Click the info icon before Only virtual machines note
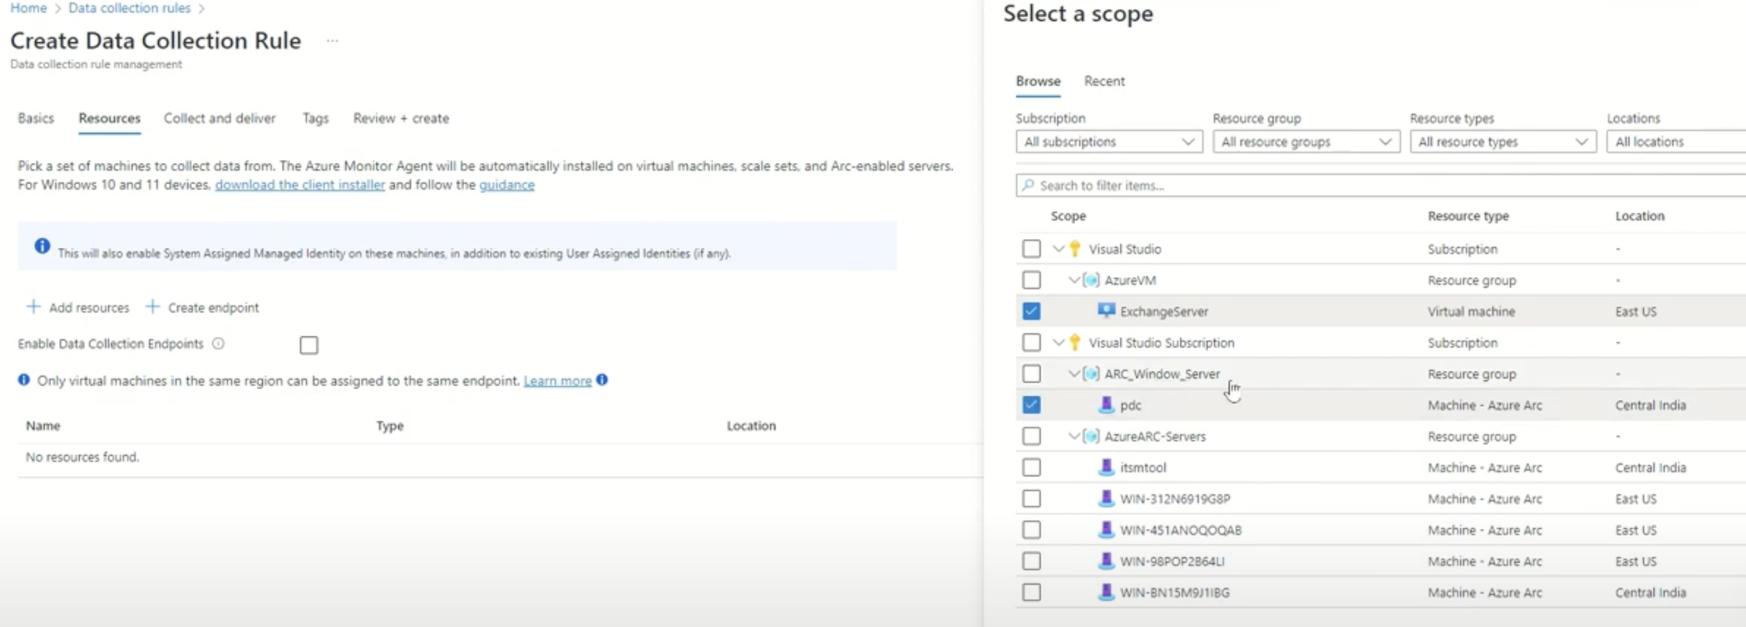Screen dimensions: 1746x627 point(24,380)
